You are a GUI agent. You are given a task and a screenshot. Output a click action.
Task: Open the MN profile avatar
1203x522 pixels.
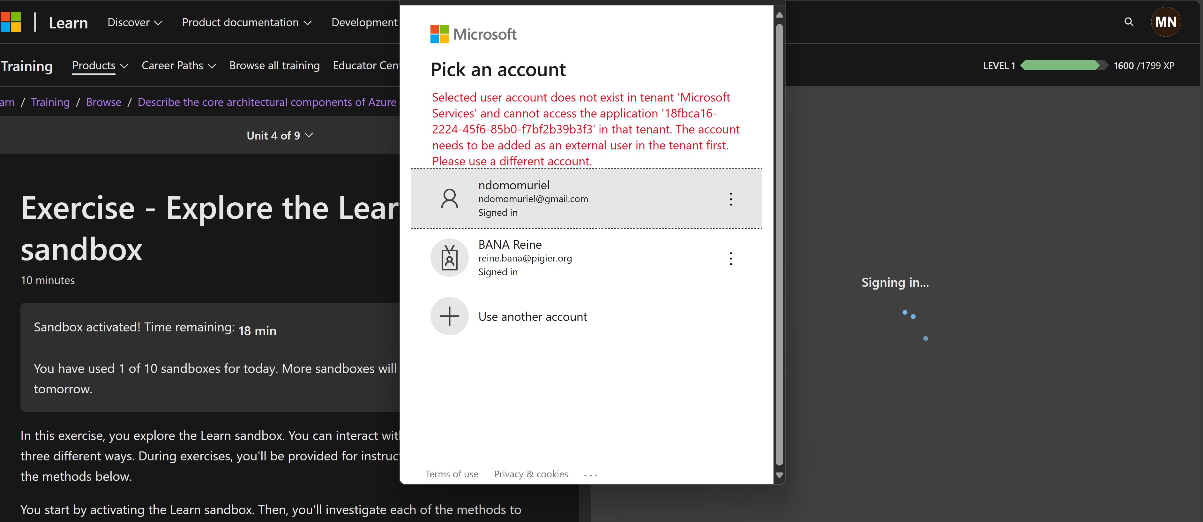pyautogui.click(x=1166, y=22)
